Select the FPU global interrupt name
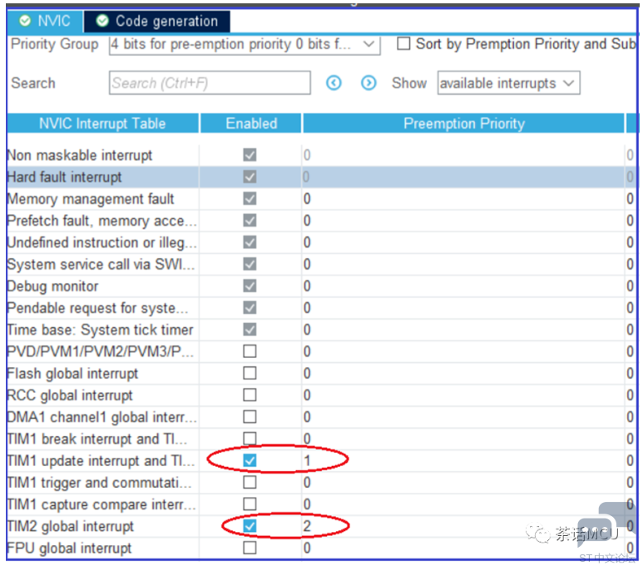 click(70, 548)
